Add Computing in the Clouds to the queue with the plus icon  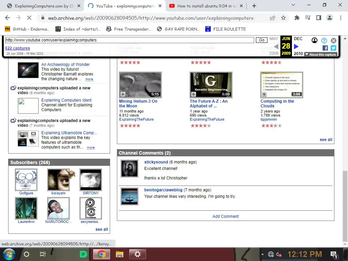(x=264, y=94)
